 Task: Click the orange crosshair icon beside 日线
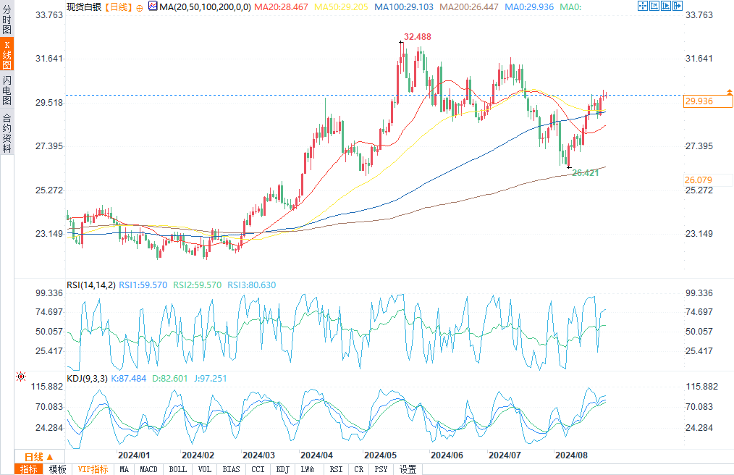140,7
